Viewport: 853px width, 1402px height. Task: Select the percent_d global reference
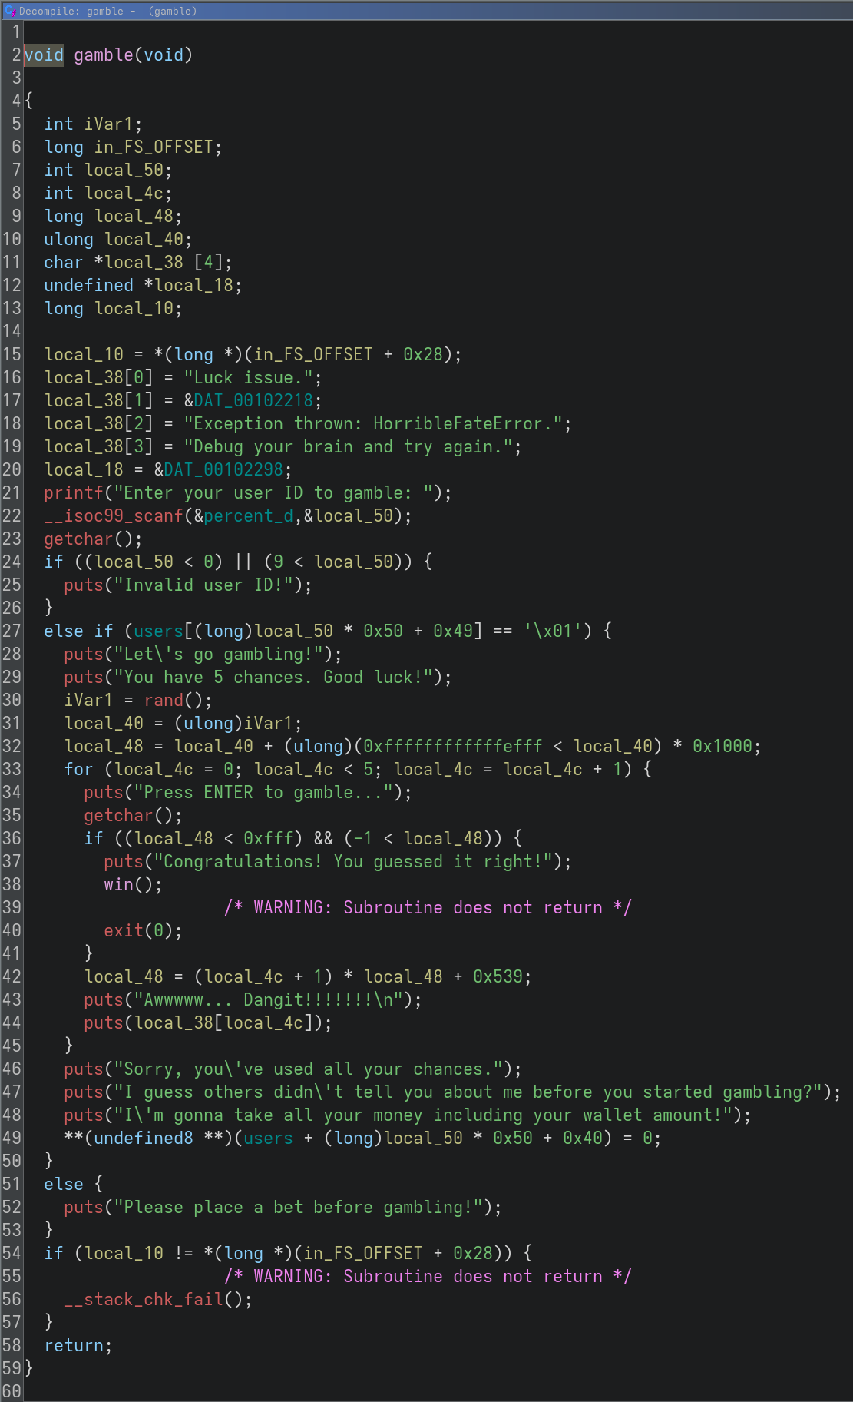248,516
